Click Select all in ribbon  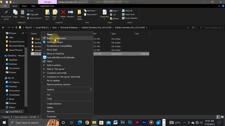[127, 10]
